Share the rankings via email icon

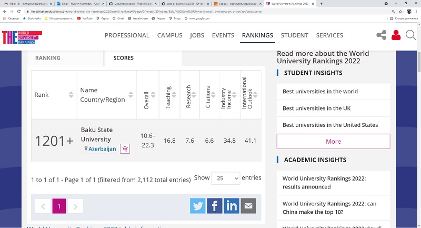pyautogui.click(x=248, y=206)
